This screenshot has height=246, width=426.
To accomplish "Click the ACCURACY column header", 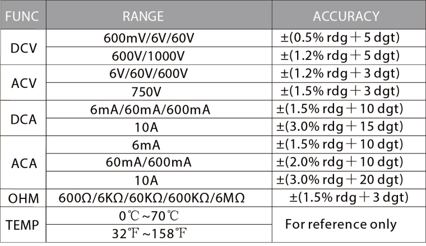I will coord(346,15).
